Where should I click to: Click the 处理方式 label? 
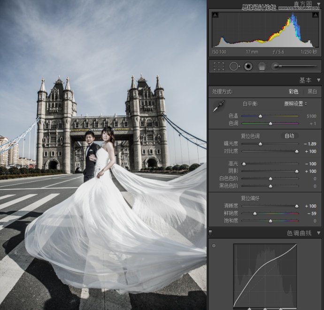point(222,92)
